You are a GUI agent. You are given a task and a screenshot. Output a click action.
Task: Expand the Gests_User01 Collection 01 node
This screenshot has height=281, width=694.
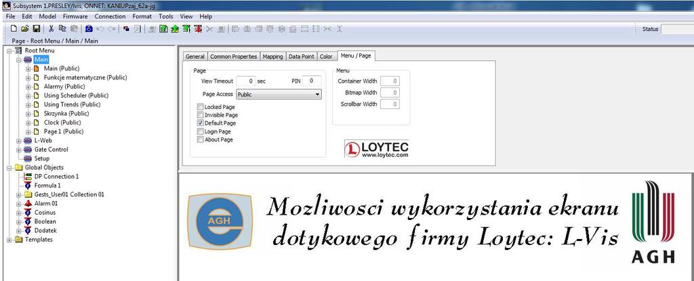point(18,194)
